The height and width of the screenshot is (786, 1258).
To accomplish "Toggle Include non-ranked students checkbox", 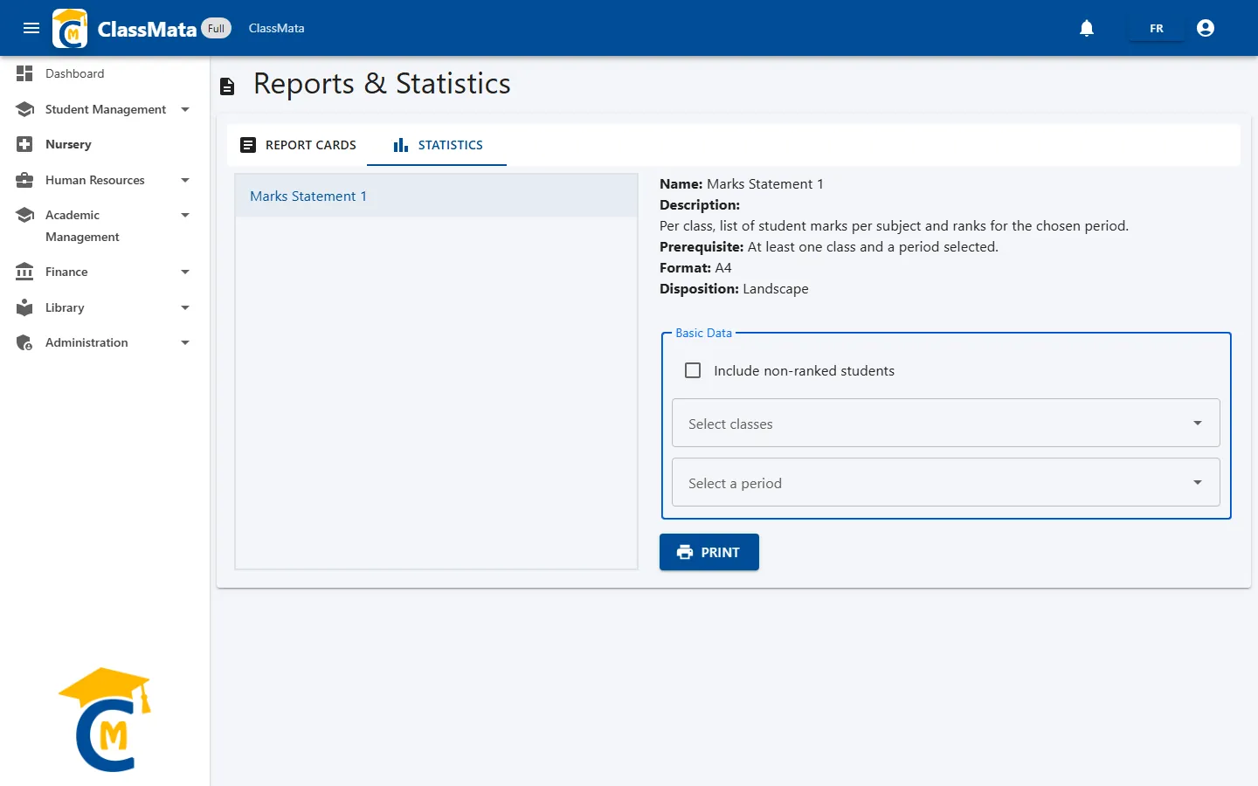I will [693, 370].
